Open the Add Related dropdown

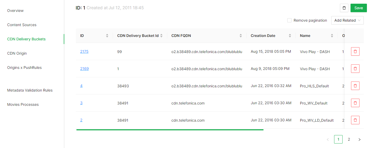[x=347, y=20]
